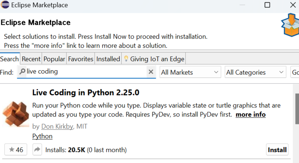Click the magnifier icon in Find field
The width and height of the screenshot is (299, 163).
[x=22, y=72]
